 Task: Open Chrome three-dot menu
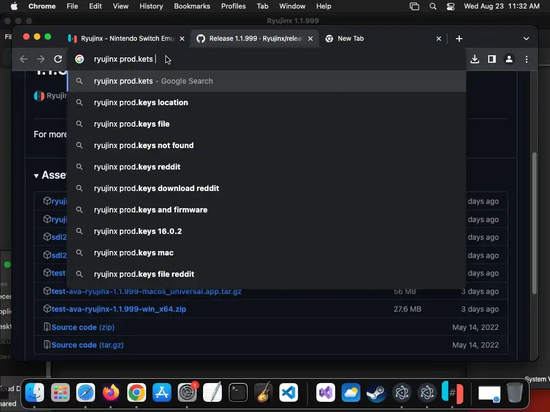click(x=526, y=59)
